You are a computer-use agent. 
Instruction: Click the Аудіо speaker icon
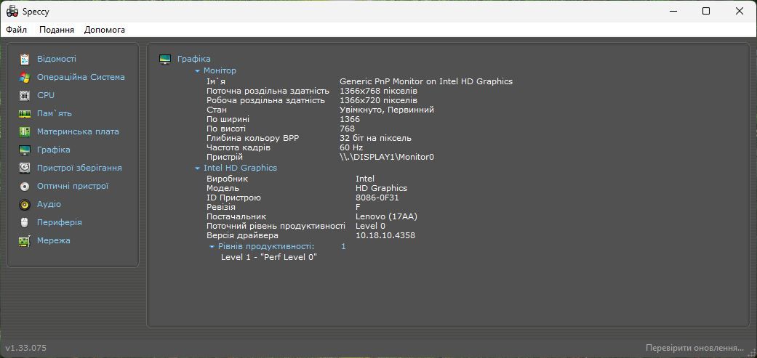25,204
